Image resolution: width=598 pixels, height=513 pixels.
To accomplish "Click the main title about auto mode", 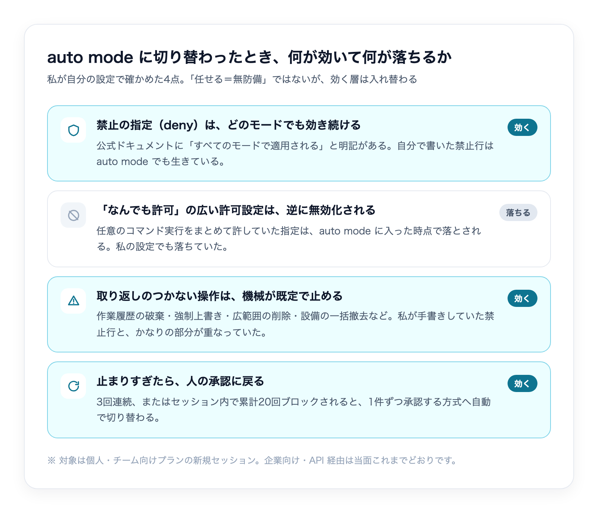I will [x=249, y=57].
